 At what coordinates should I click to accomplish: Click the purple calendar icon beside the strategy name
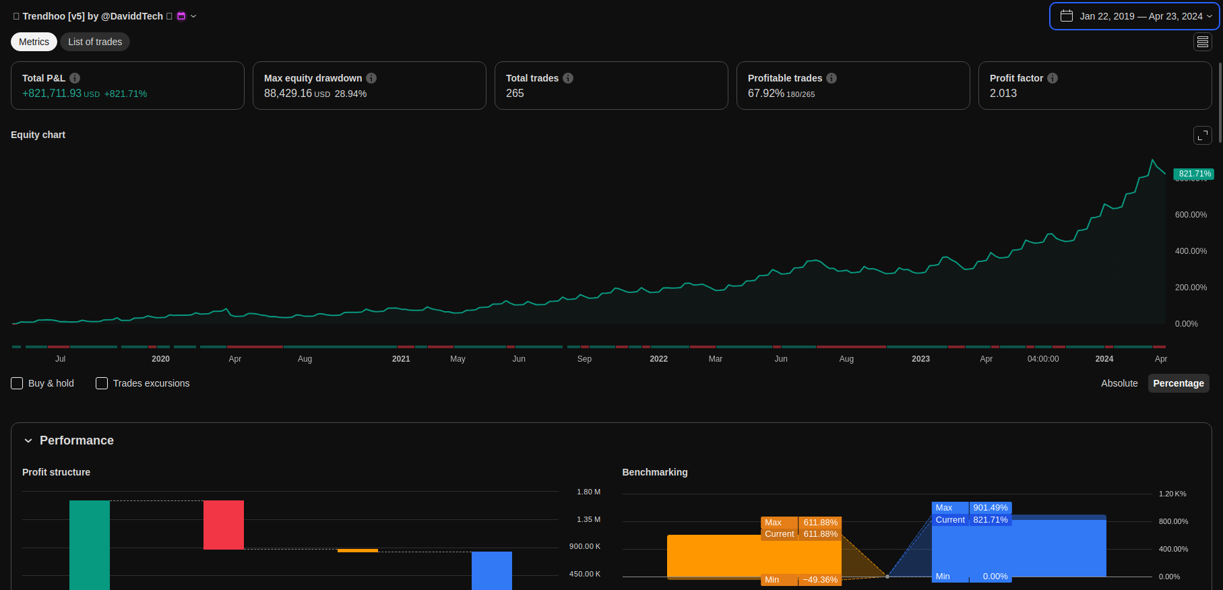click(x=181, y=16)
